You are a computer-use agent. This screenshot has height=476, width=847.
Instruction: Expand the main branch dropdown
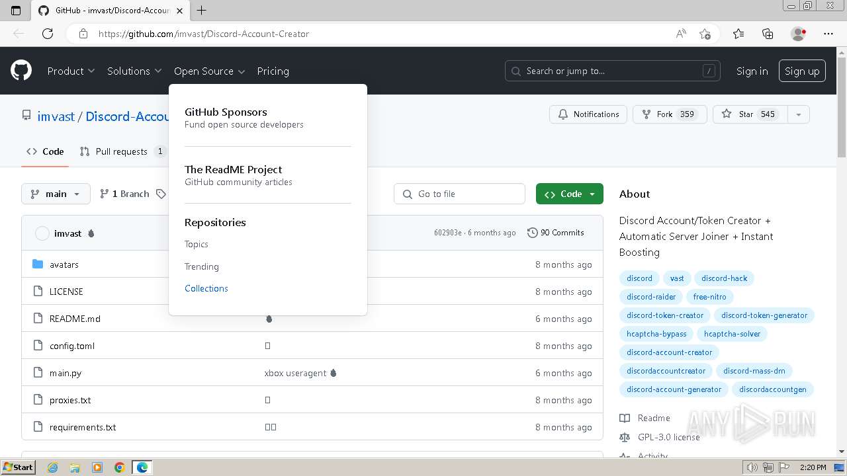point(56,194)
